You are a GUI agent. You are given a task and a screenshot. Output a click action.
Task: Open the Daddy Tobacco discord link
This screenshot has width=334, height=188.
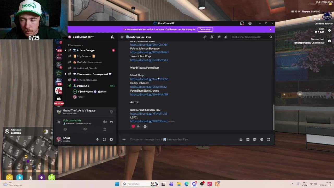click(x=148, y=87)
